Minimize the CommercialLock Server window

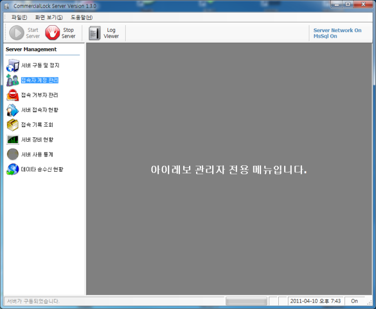coord(336,4)
